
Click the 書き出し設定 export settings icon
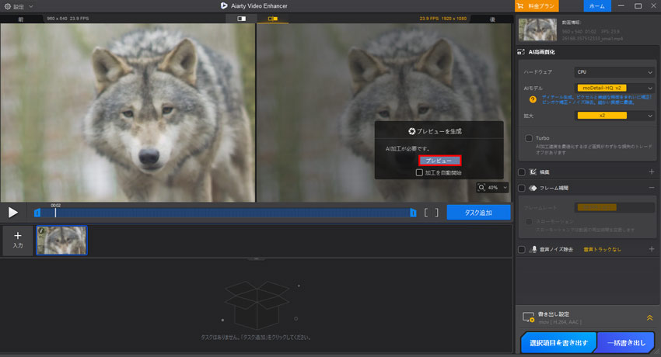(x=528, y=317)
